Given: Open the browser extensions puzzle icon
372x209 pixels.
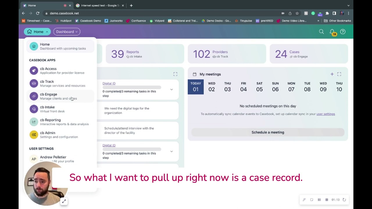Looking at the screenshot, I should [327, 13].
